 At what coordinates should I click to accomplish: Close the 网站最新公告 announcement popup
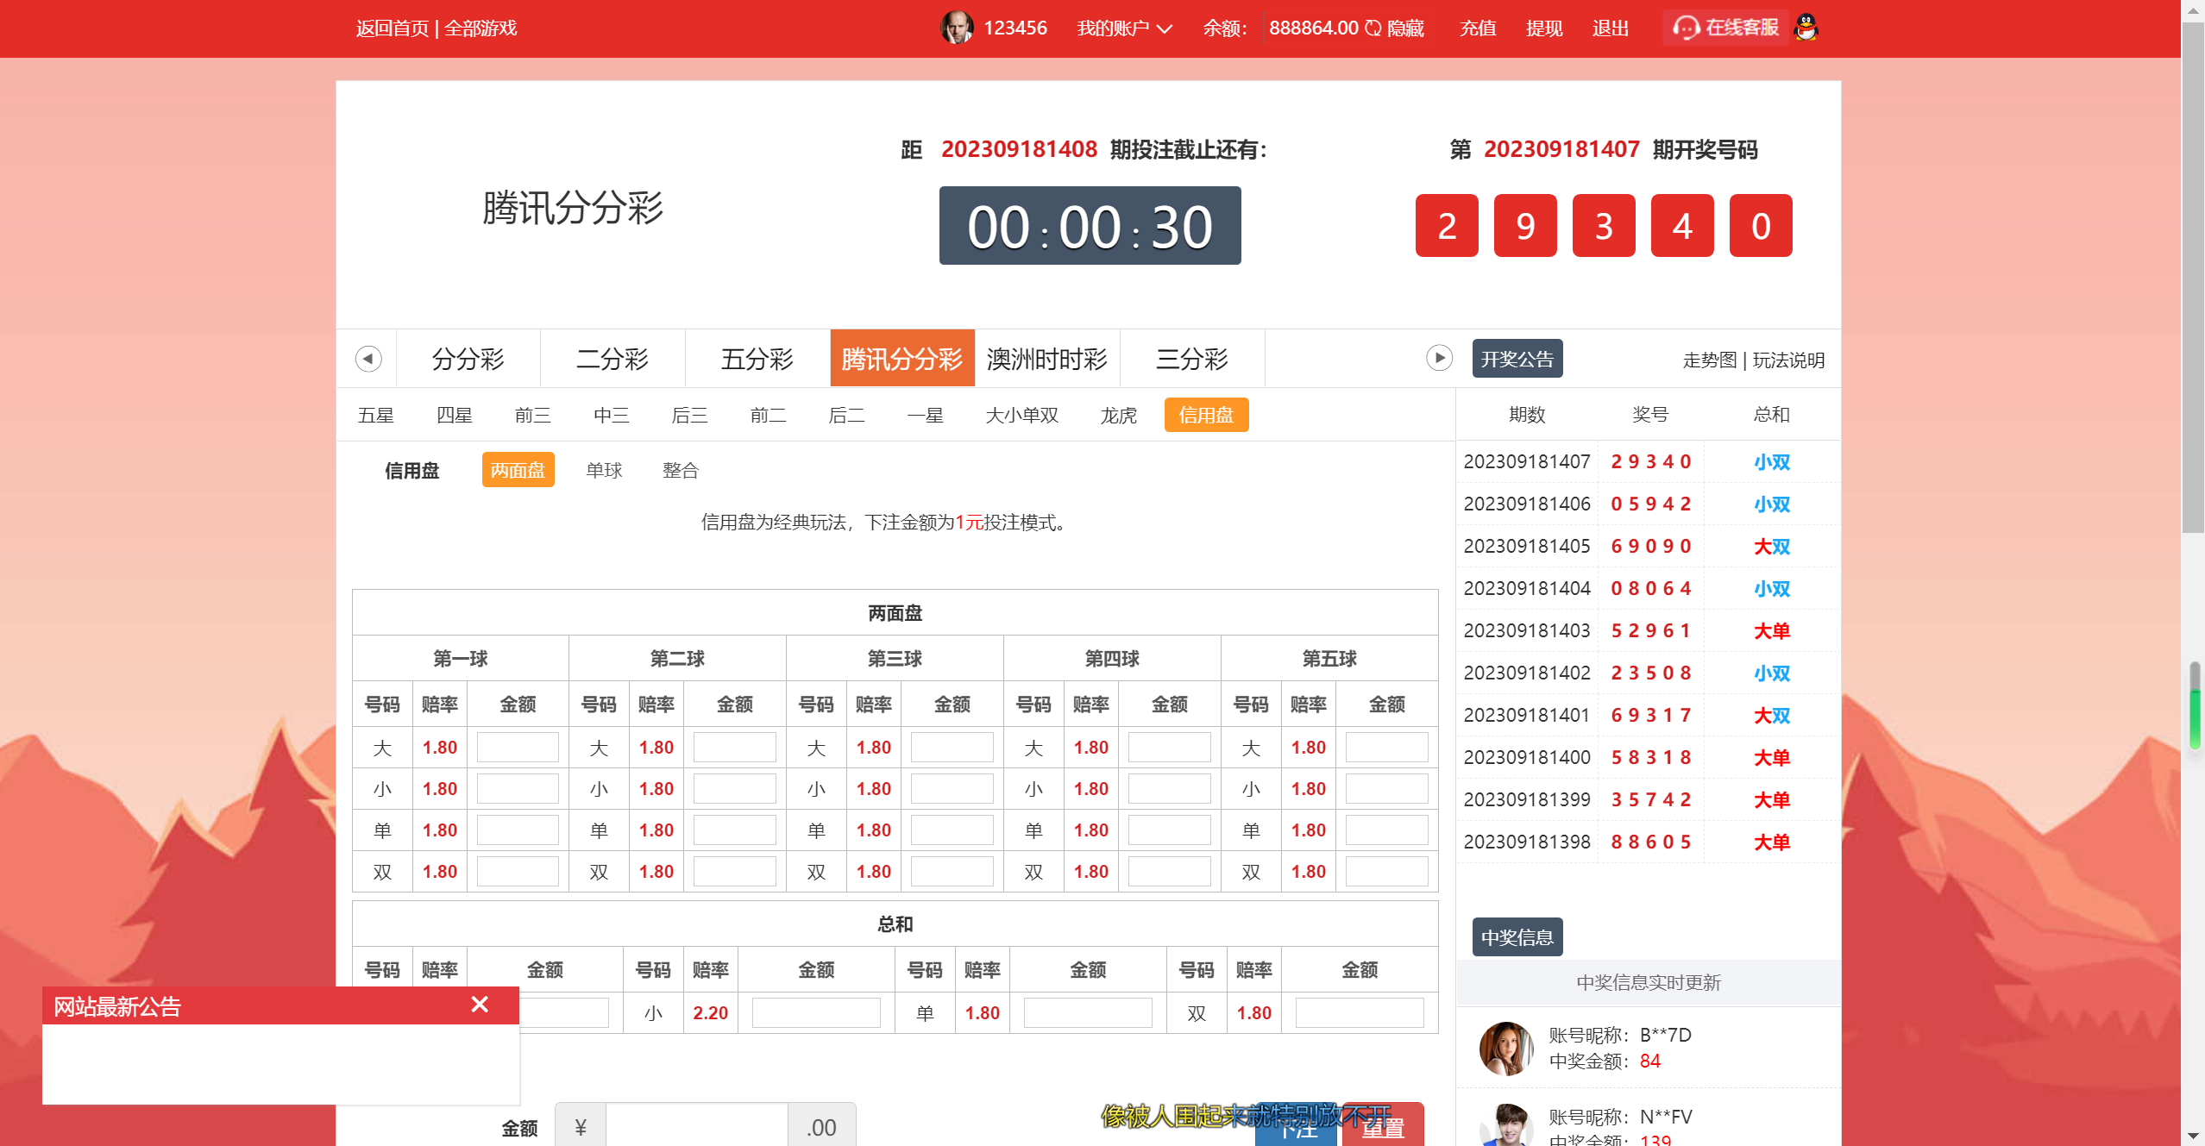point(480,1004)
